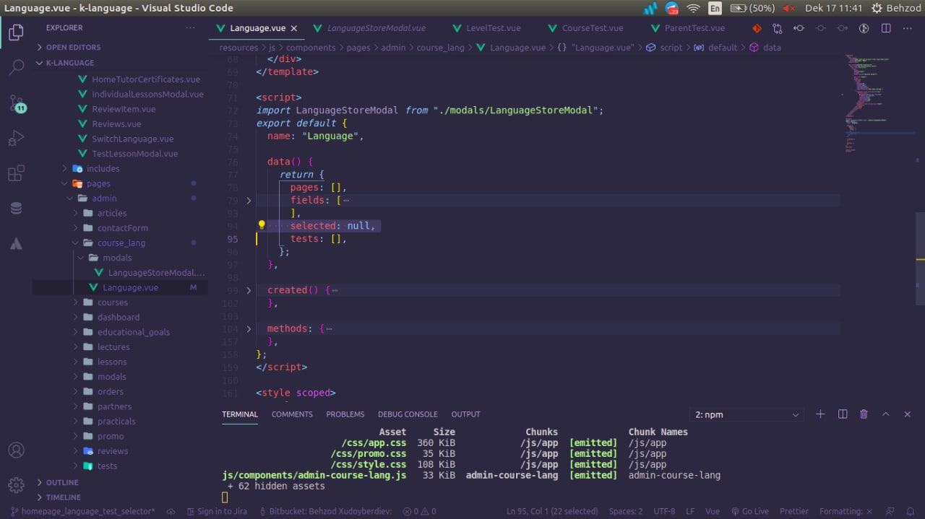Open the Wi-Fi network indicator

point(694,8)
